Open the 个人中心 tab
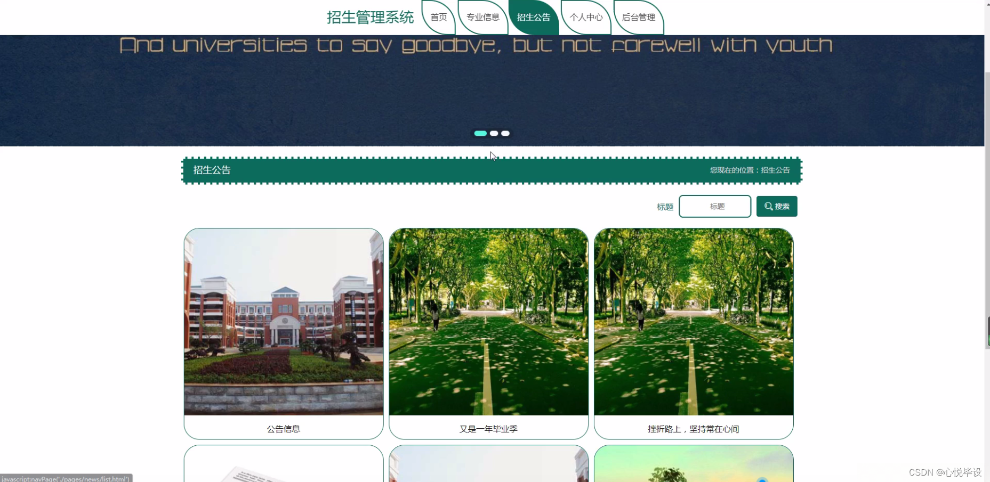The image size is (990, 482). pyautogui.click(x=586, y=18)
